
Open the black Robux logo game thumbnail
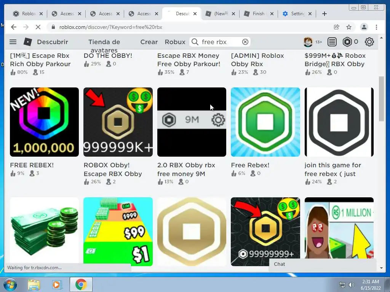click(339, 122)
